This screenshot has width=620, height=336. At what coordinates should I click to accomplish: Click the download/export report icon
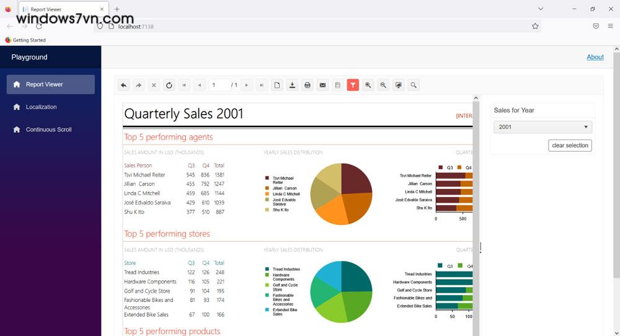(x=292, y=85)
